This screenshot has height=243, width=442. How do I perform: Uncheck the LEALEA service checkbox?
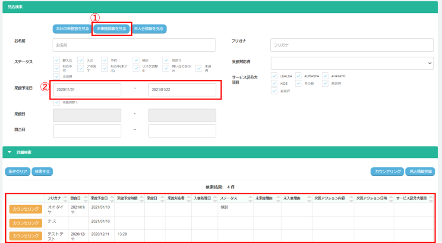pyautogui.click(x=275, y=76)
